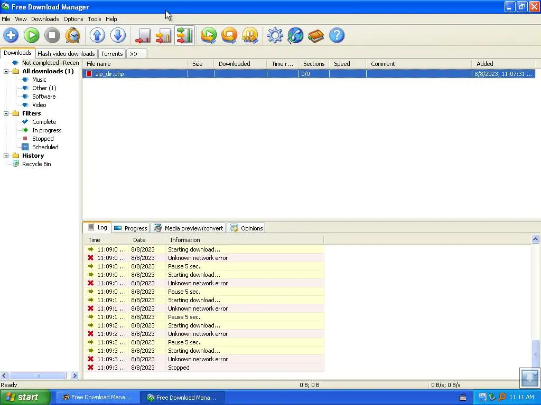The height and width of the screenshot is (405, 541).
Task: Collapse the All downloads tree node
Action: [x=6, y=71]
